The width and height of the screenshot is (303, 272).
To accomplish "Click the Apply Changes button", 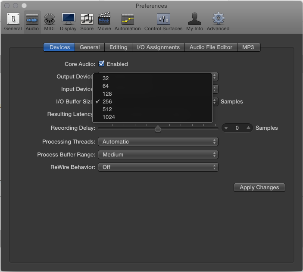I will pyautogui.click(x=259, y=188).
